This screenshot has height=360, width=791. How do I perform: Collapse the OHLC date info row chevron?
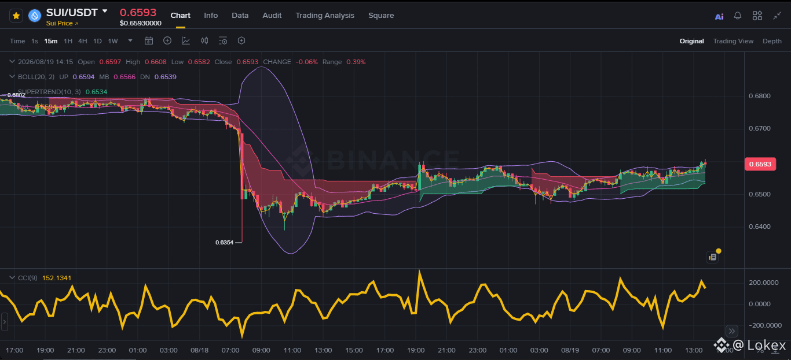coord(12,62)
